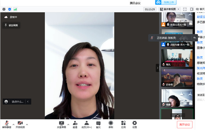
Task: Collapse the participant thumbnail strip arrow
Action: pyautogui.click(x=158, y=68)
